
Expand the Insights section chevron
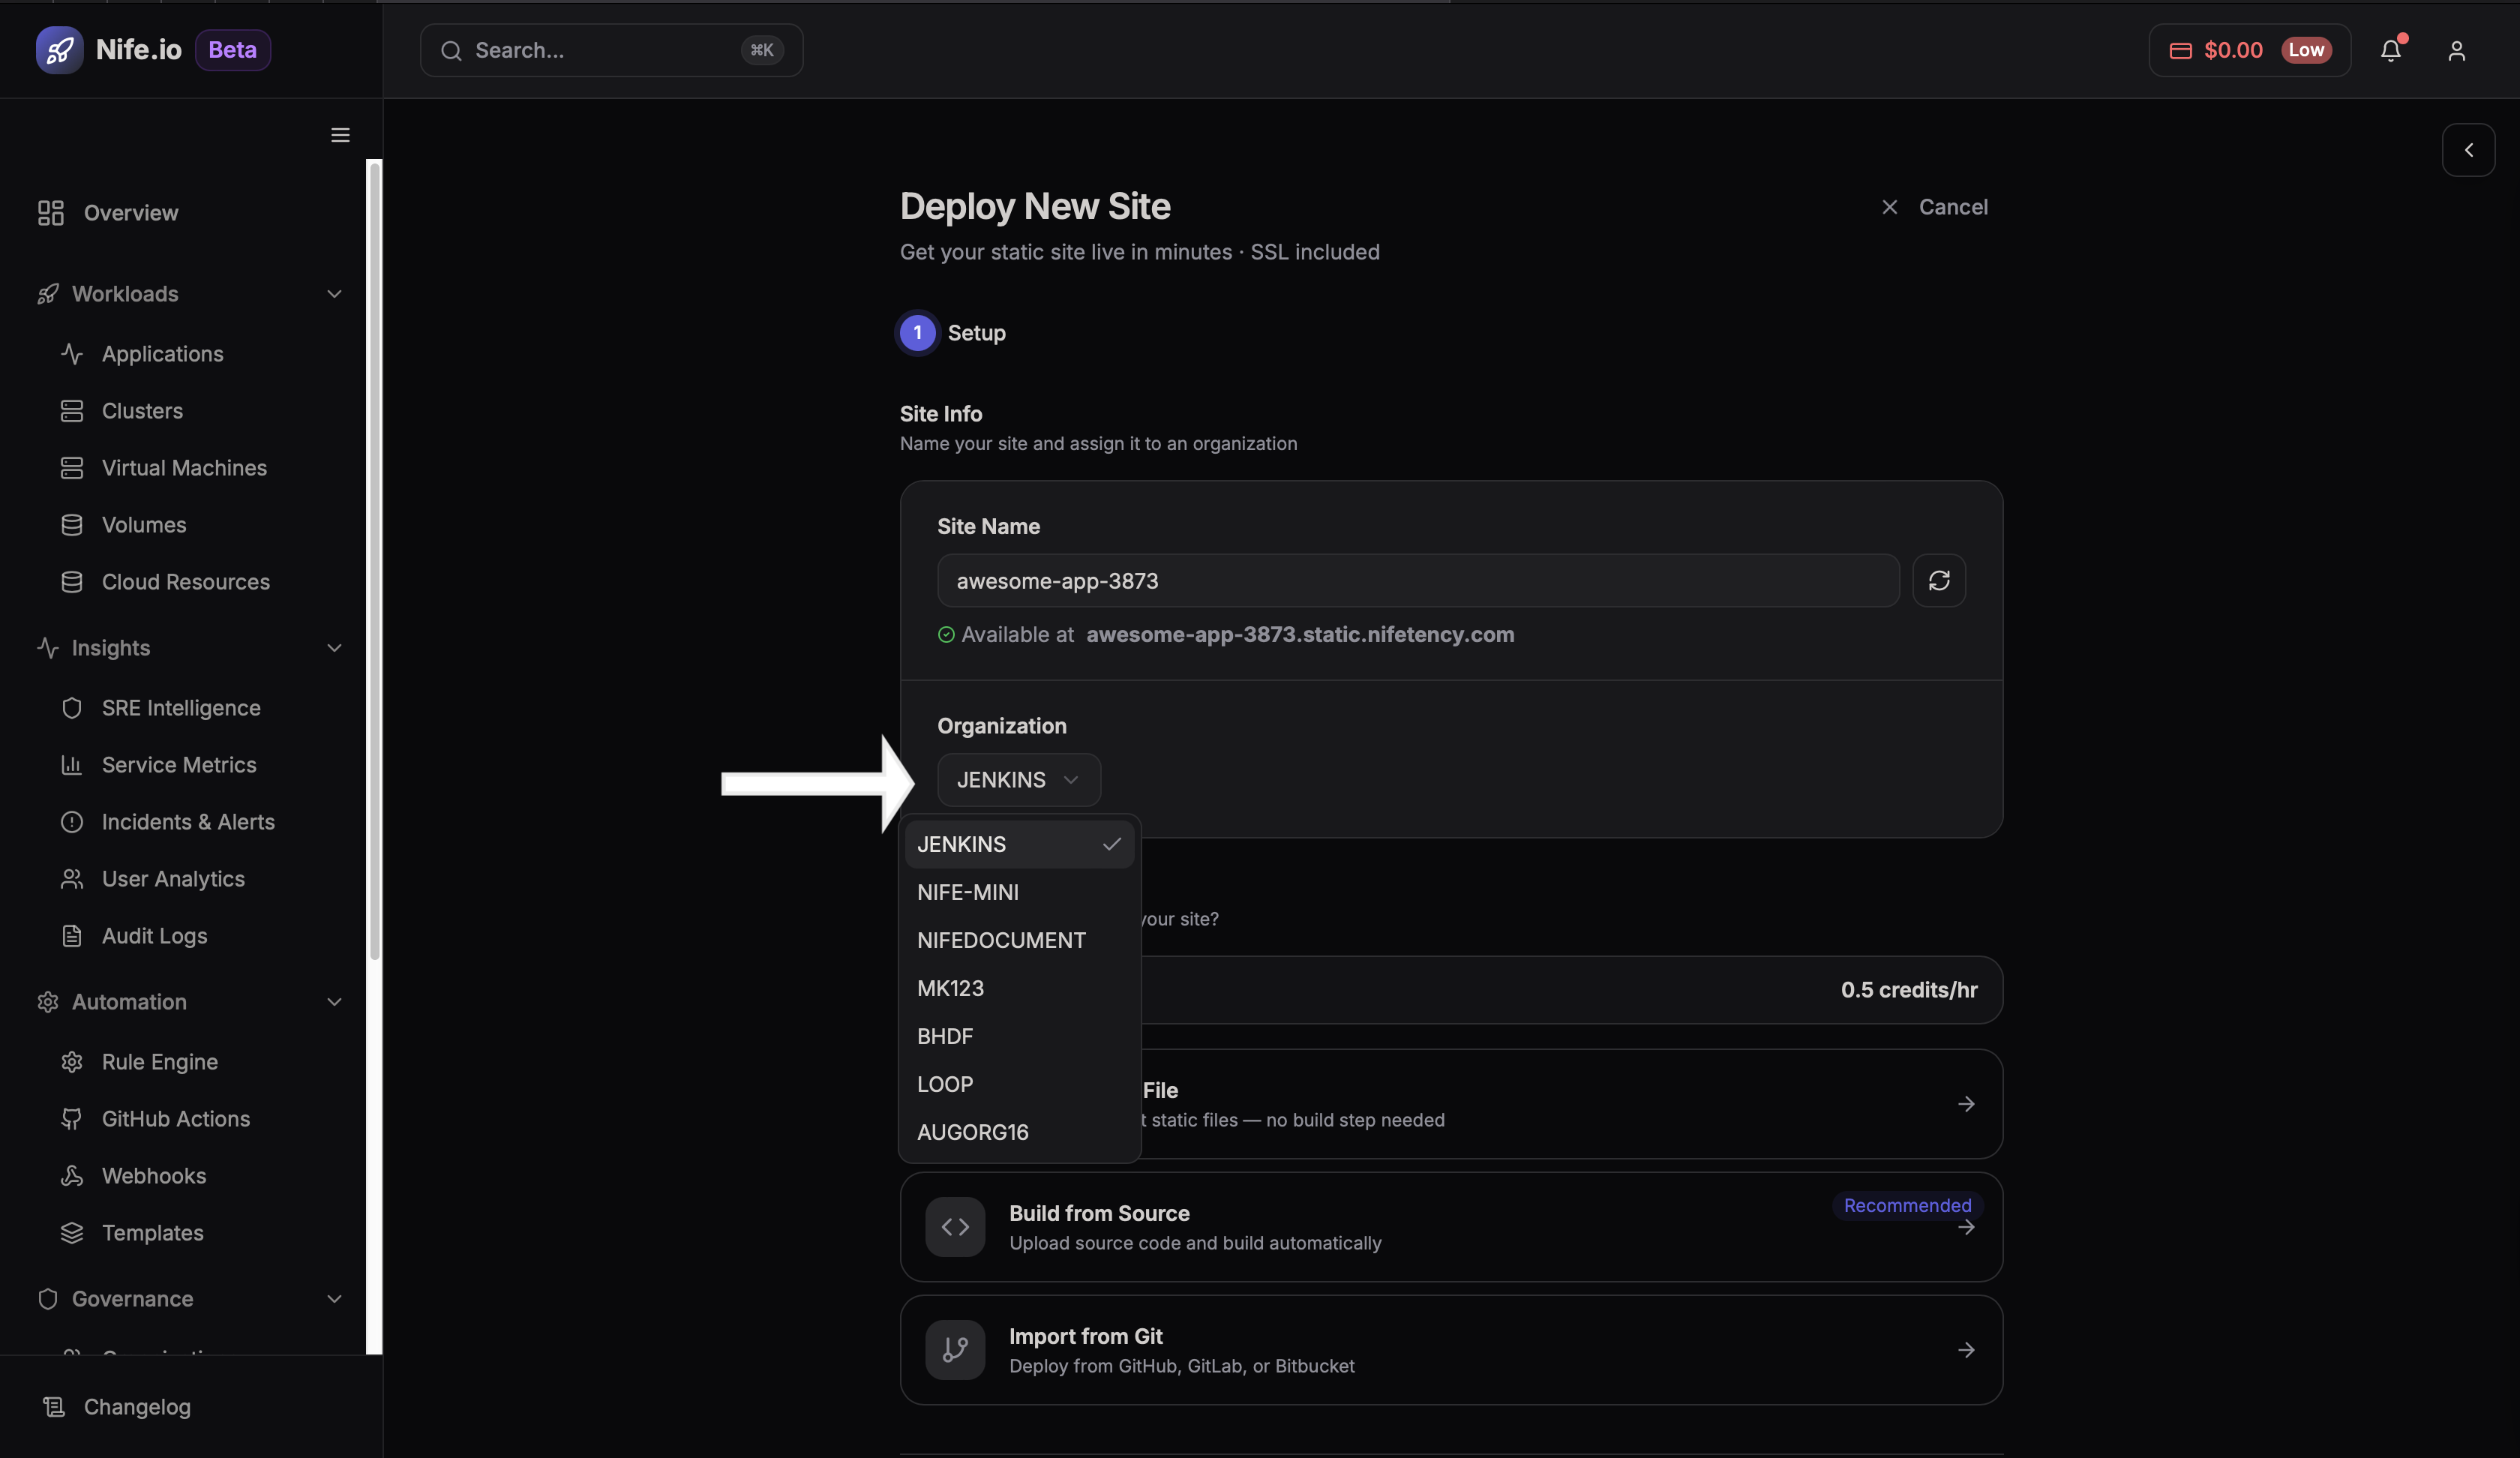coord(334,648)
